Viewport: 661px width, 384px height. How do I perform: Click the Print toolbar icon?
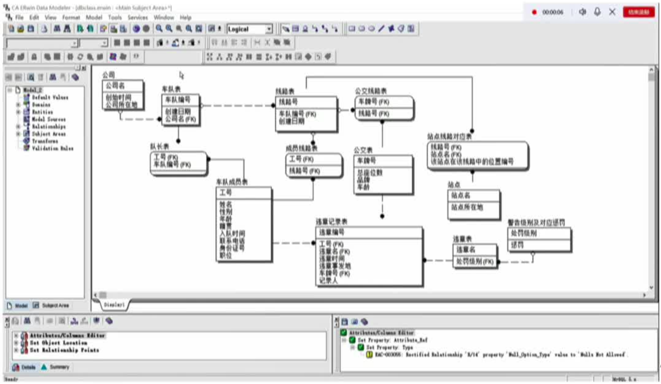coord(44,29)
